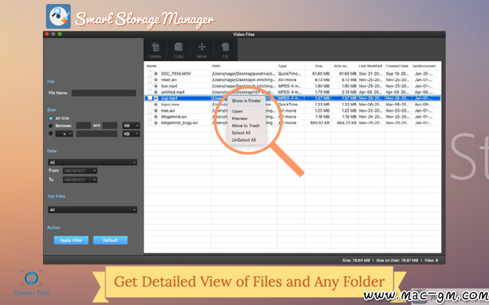Click the Apply Filter button
The width and height of the screenshot is (489, 305).
(71, 240)
